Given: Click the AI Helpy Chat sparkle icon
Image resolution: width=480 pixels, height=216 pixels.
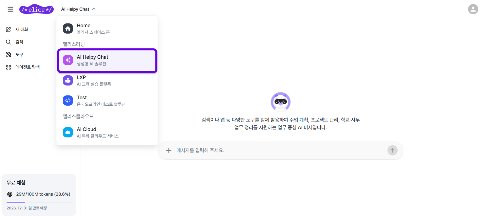Looking at the screenshot, I should click(x=68, y=60).
